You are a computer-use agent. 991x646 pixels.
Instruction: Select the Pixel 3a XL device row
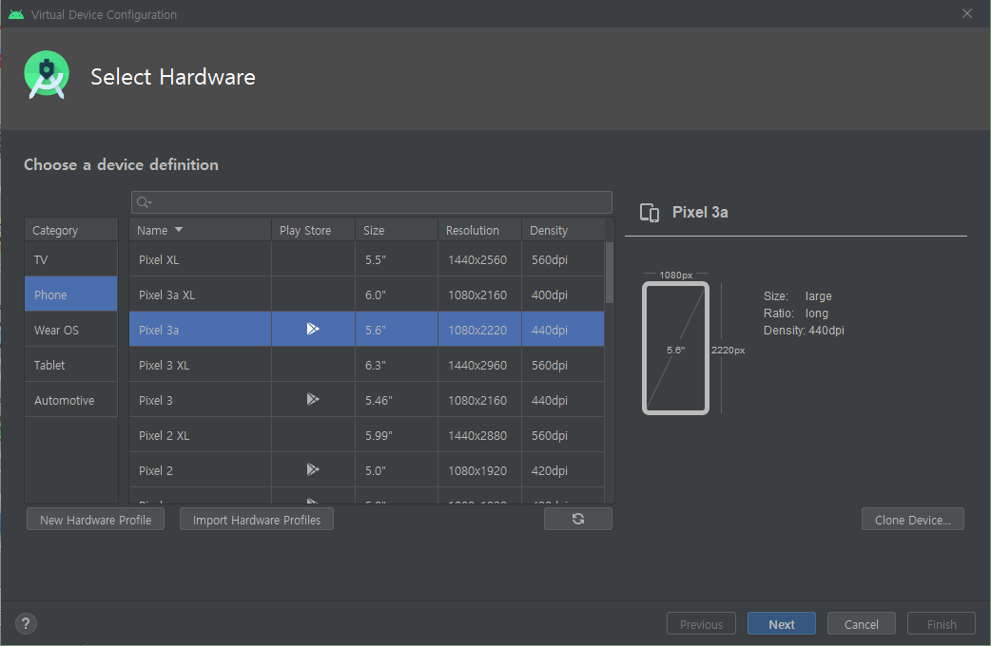366,294
